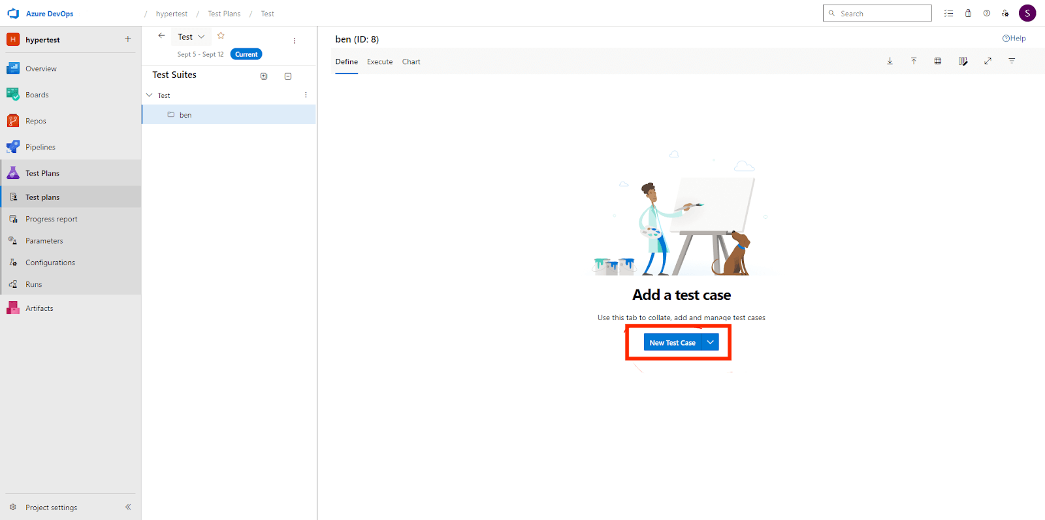Switch to the Execute tab
The image size is (1045, 520).
pos(379,62)
